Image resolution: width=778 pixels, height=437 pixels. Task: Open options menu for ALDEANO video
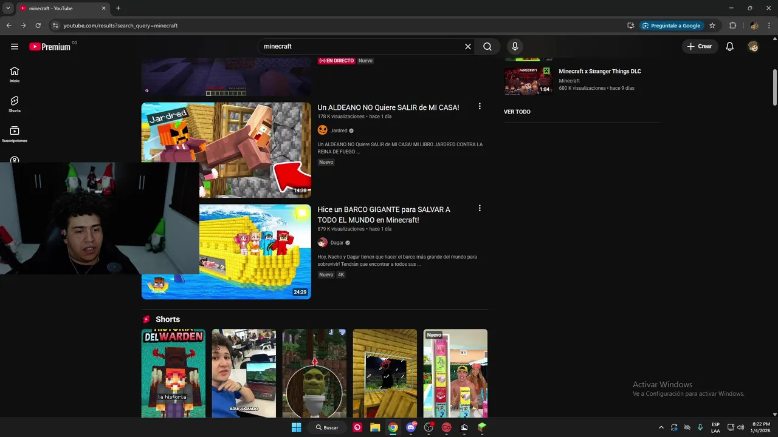pos(480,106)
